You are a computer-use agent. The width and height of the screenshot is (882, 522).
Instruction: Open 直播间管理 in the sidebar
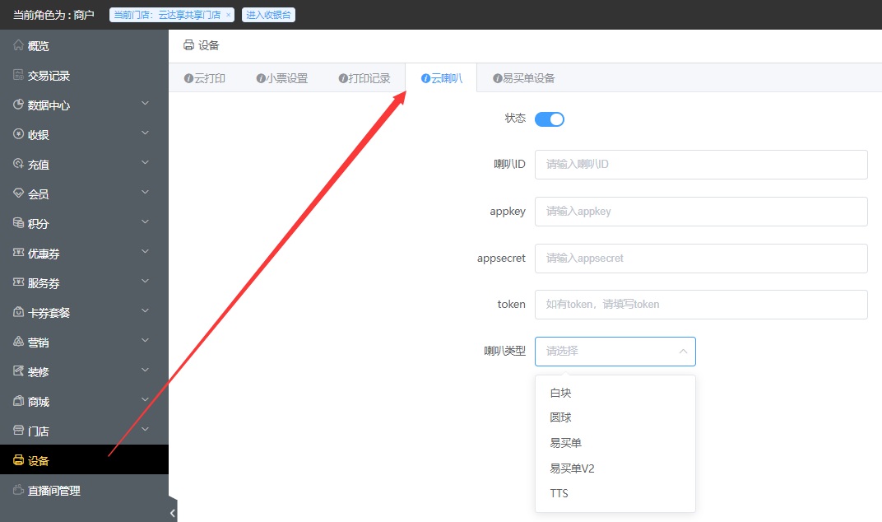(x=85, y=491)
